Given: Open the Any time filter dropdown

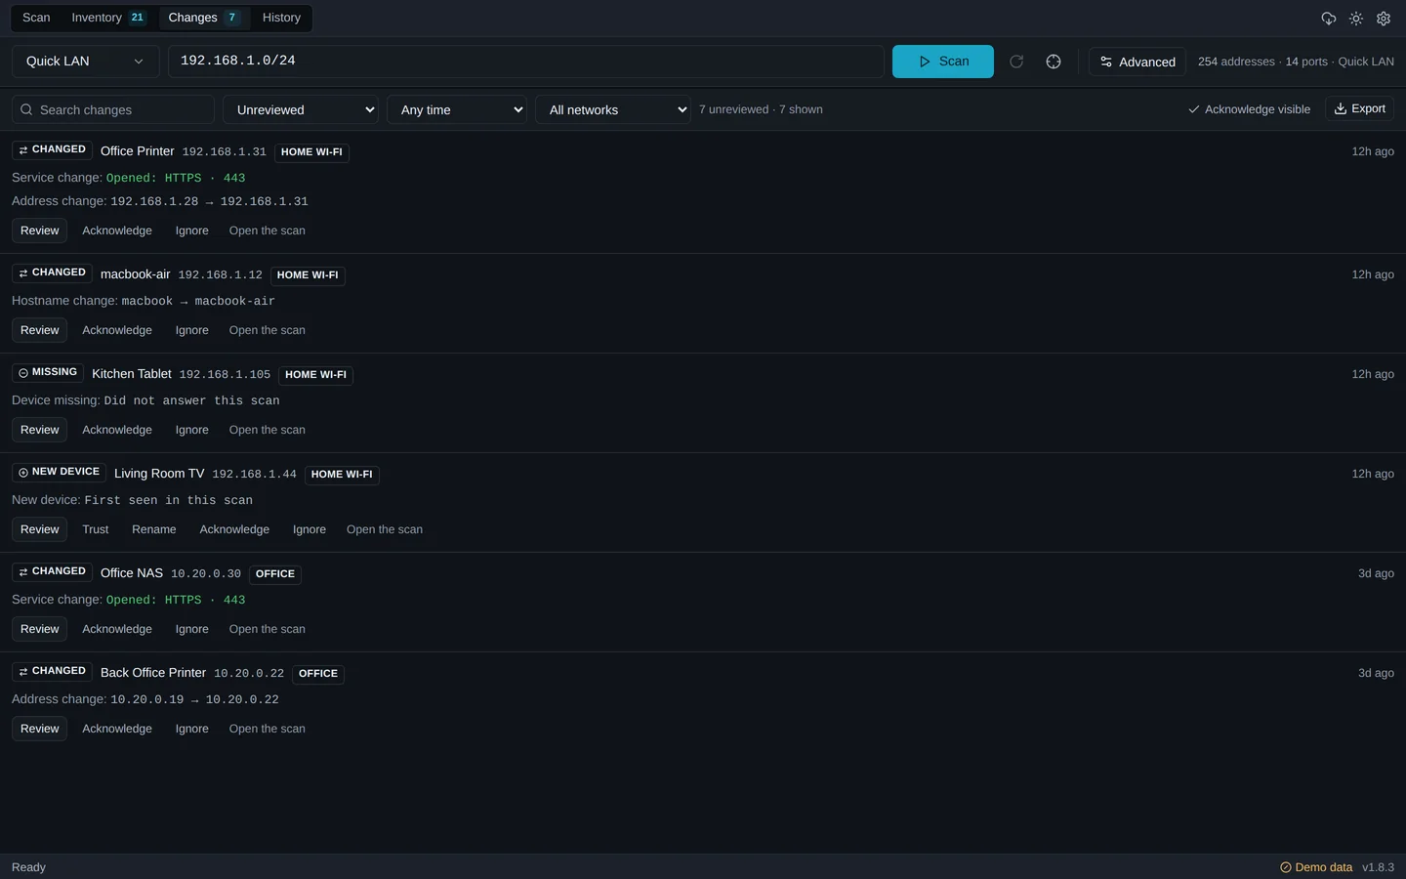Looking at the screenshot, I should point(457,109).
